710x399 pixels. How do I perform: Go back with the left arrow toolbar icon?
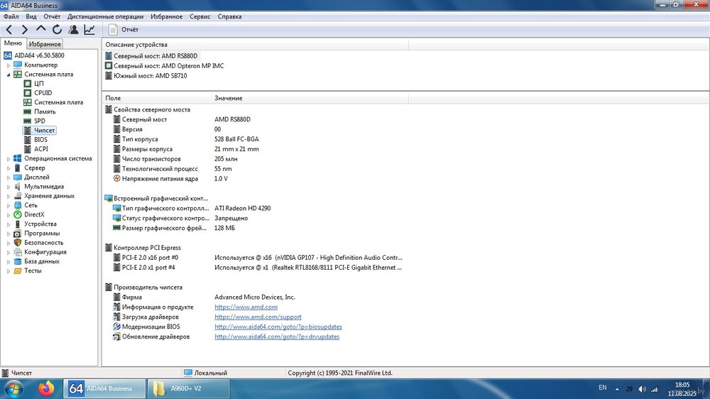coord(9,30)
